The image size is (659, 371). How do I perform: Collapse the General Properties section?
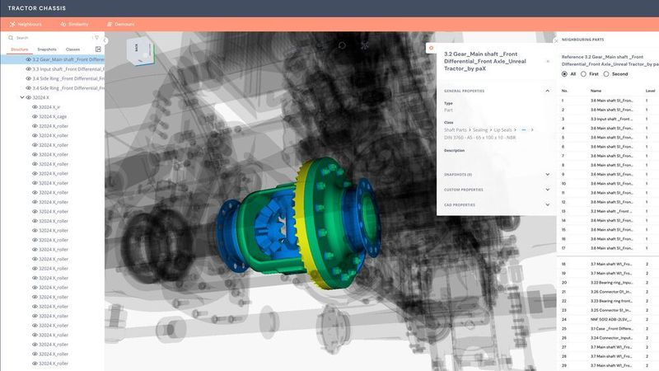pos(547,91)
